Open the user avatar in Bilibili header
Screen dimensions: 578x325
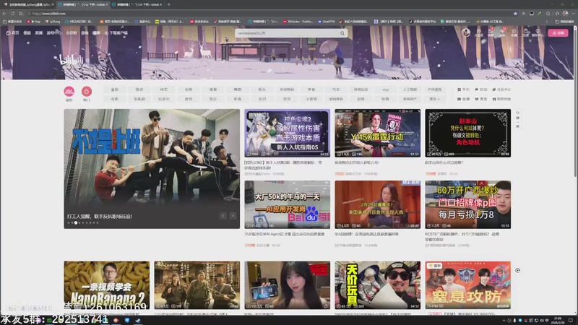466,32
